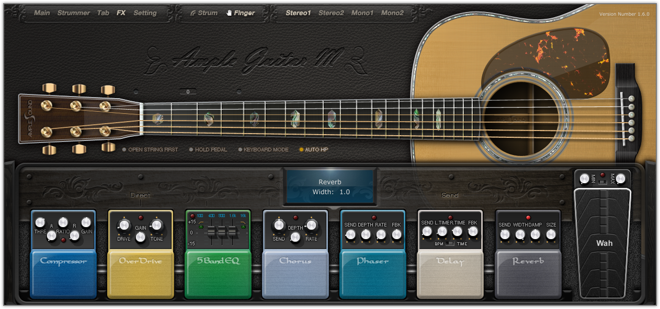Choose the Stereo2 mic mode
Screen dimensions: 660x309
tap(331, 13)
